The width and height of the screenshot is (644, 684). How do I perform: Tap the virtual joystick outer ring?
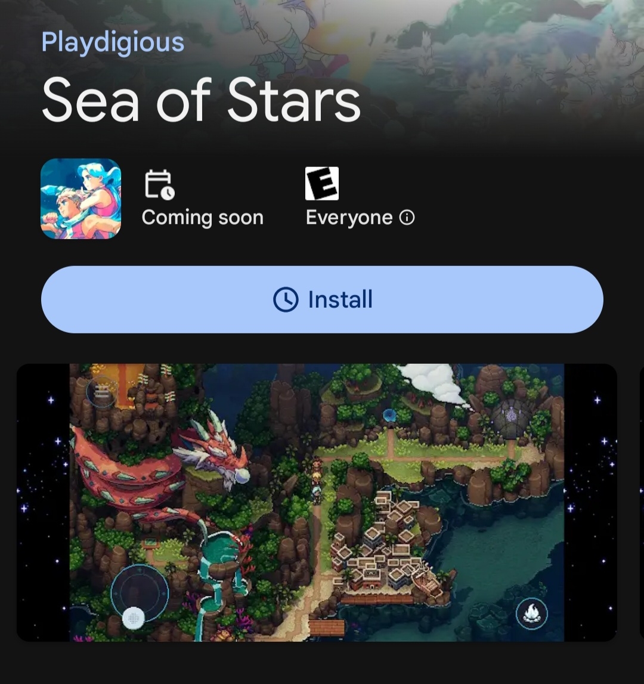click(x=140, y=592)
